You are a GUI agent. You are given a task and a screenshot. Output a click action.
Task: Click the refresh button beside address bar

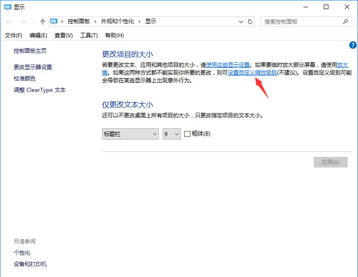(250, 21)
